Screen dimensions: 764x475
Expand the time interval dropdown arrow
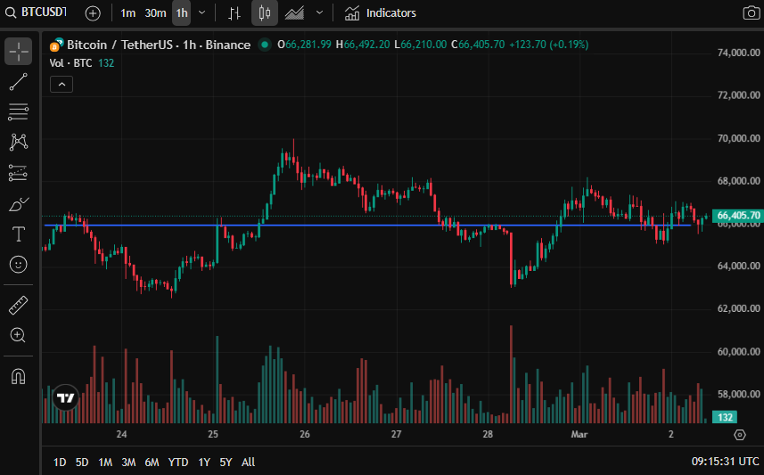[201, 13]
